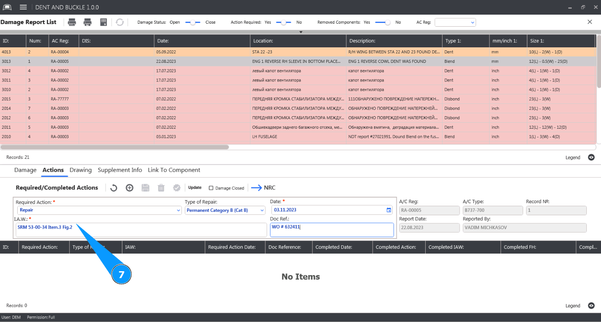Switch to the Drawing tab
This screenshot has height=322, width=601.
[x=81, y=170]
